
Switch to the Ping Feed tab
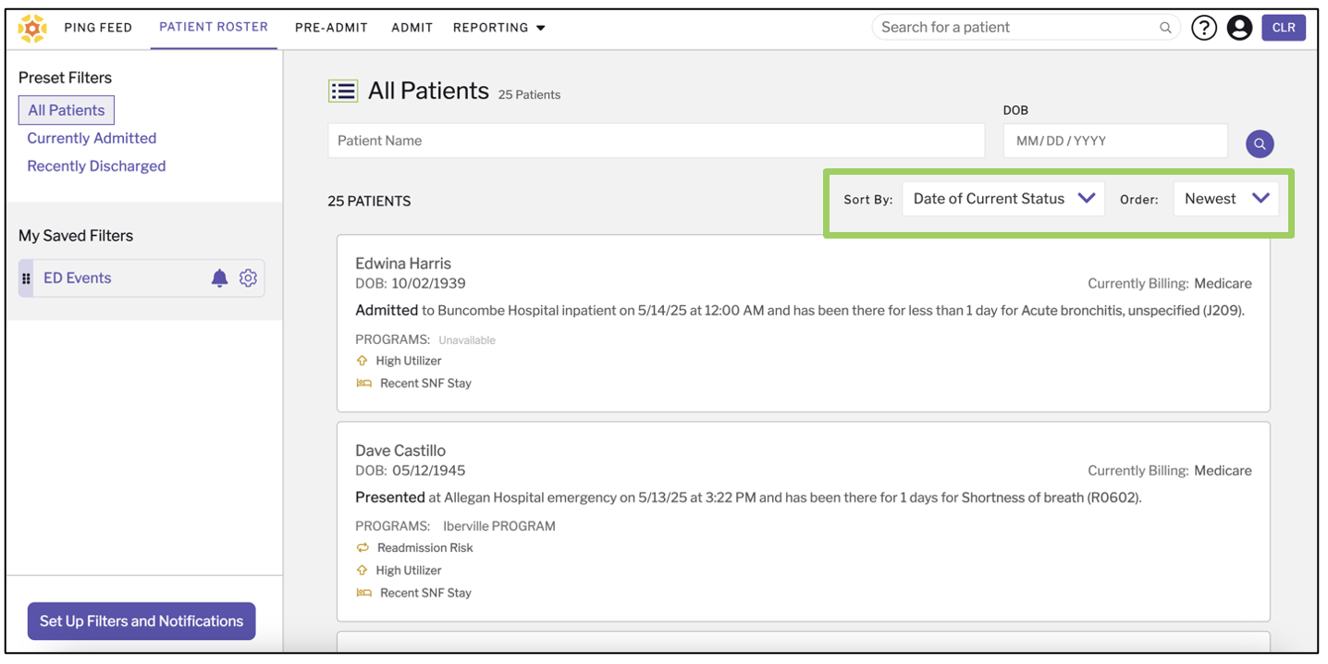click(98, 27)
